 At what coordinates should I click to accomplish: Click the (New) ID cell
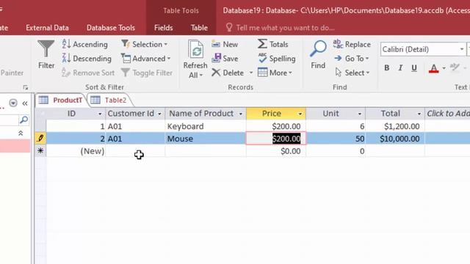point(76,151)
